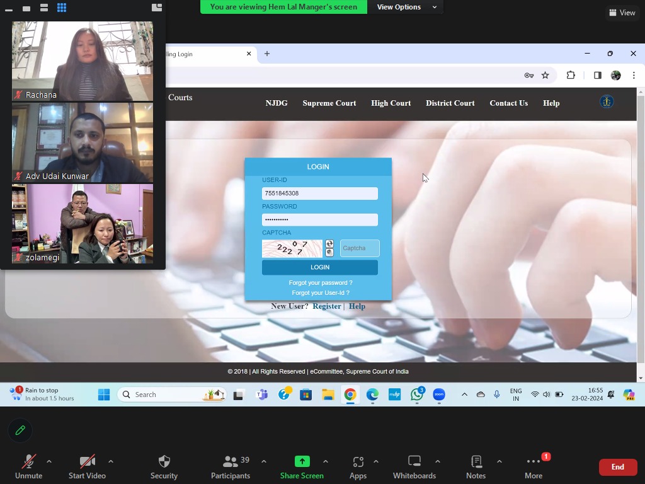Open the More options menu
The image size is (645, 484).
(x=534, y=467)
